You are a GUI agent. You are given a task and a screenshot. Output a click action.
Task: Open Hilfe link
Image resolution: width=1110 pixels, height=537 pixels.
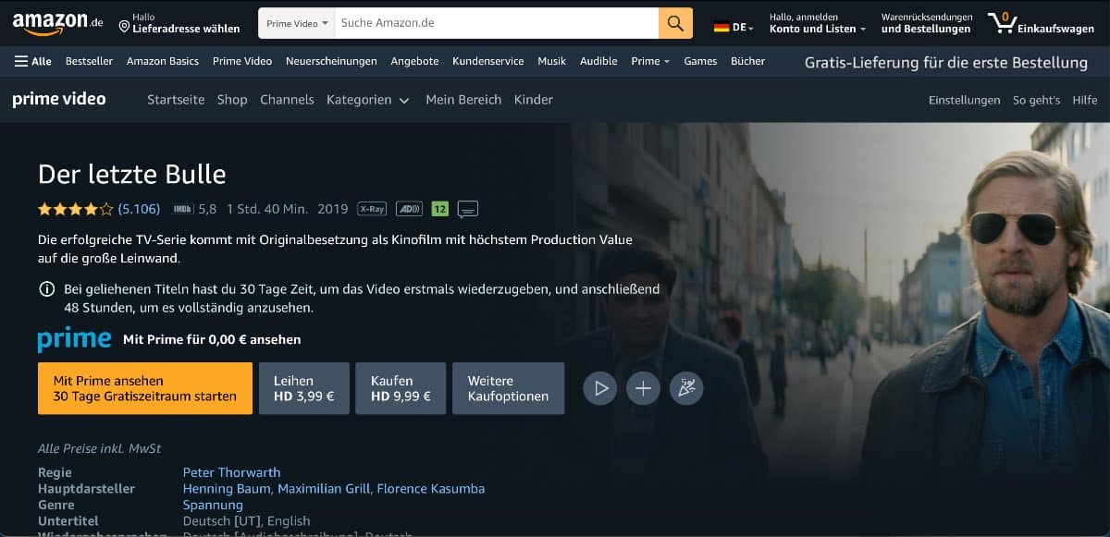(x=1085, y=100)
